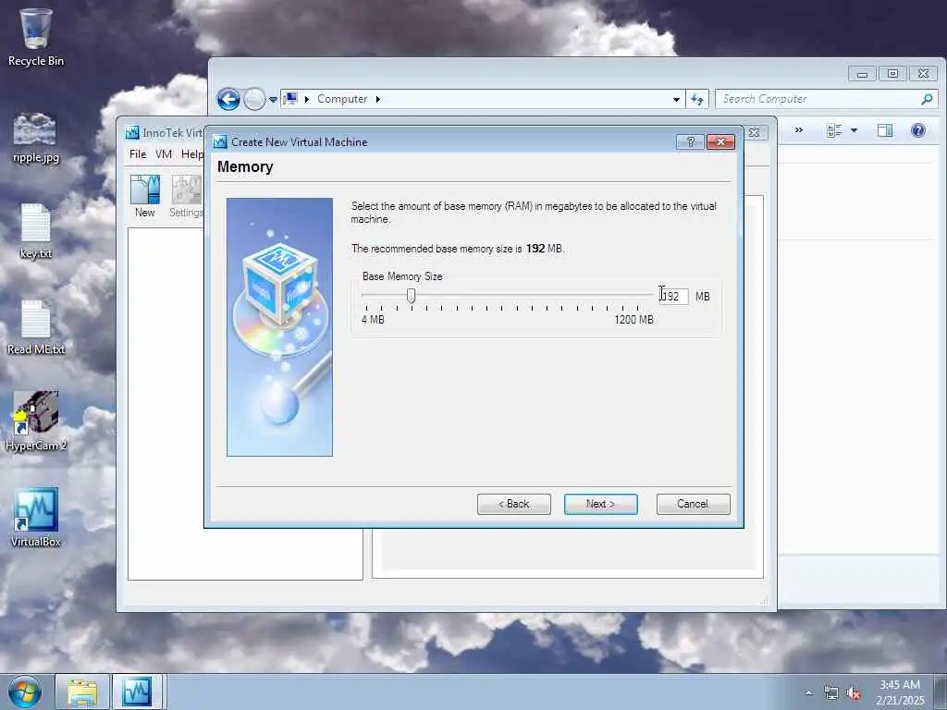Click the New VM toolbar icon
Viewport: 947px width, 710px height.
(x=145, y=196)
